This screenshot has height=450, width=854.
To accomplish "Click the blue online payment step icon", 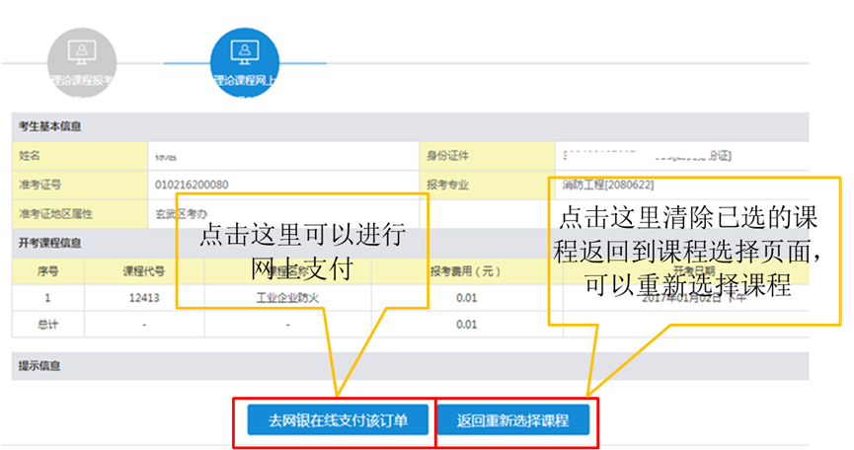I will pyautogui.click(x=244, y=49).
